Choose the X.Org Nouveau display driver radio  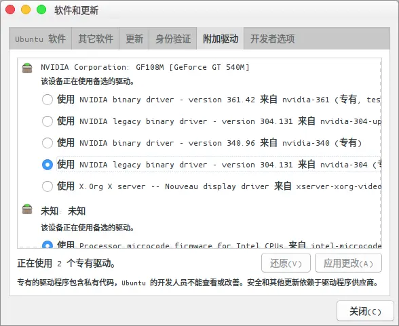click(x=47, y=186)
